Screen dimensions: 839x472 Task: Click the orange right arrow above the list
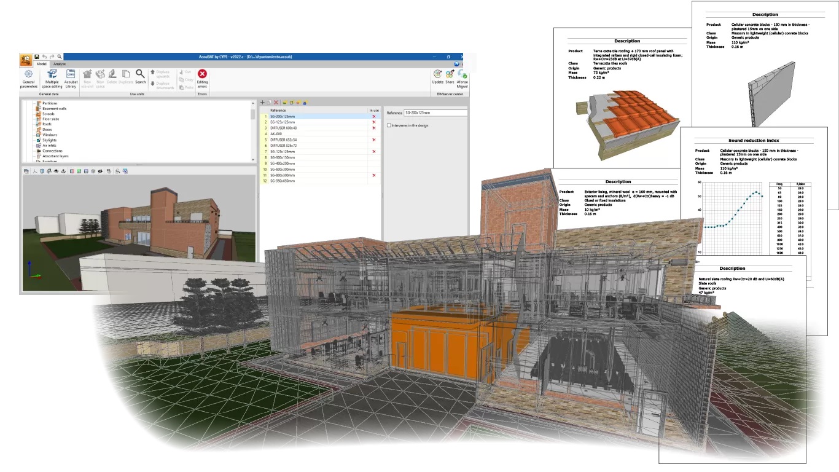[298, 103]
